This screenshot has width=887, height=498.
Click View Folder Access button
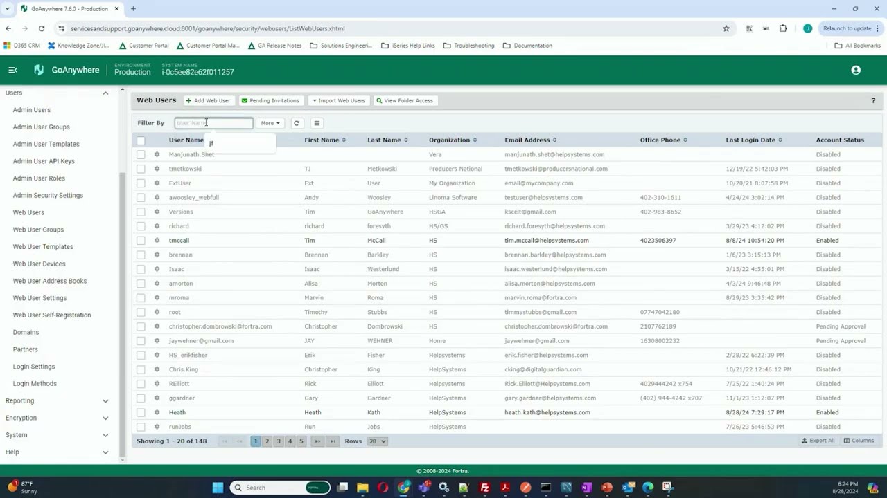(405, 101)
